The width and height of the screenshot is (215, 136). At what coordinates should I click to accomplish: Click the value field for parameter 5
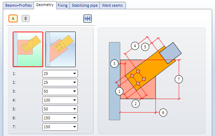[60, 109]
